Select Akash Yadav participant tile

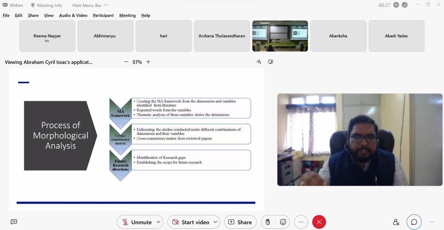(396, 36)
